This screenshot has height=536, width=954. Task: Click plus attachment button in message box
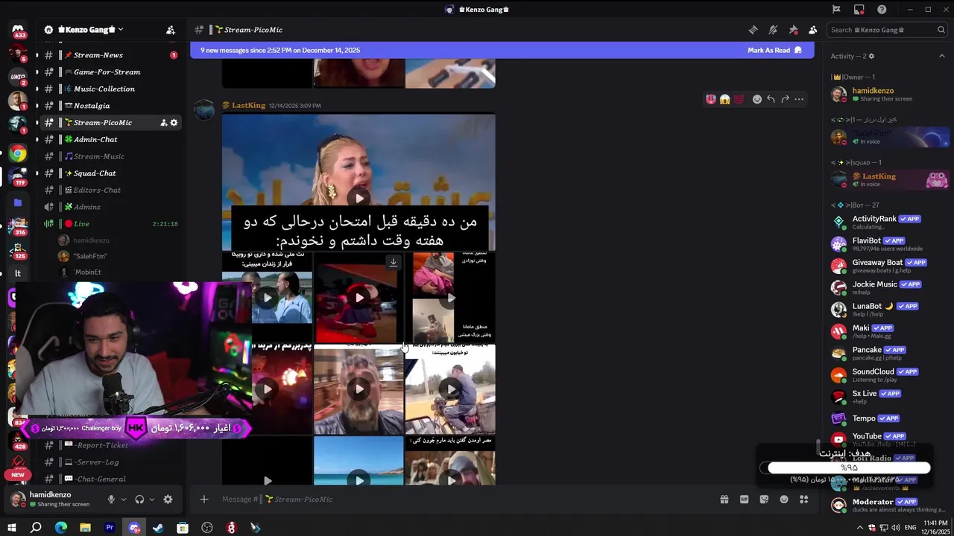click(204, 500)
